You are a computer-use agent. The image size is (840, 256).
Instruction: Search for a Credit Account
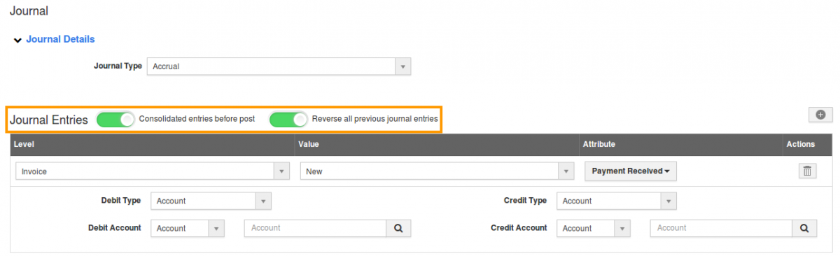pyautogui.click(x=804, y=228)
